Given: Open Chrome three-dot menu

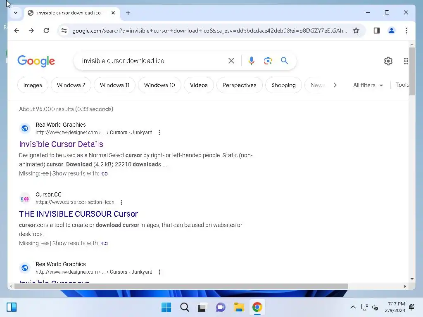Looking at the screenshot, I should 406,31.
